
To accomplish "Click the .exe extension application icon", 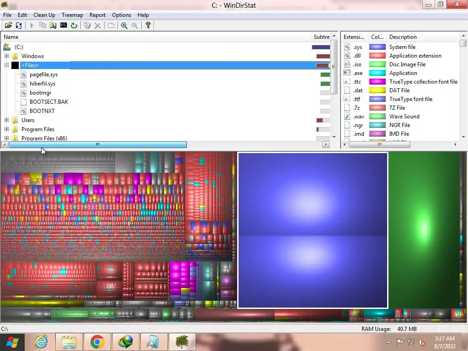I will click(347, 73).
